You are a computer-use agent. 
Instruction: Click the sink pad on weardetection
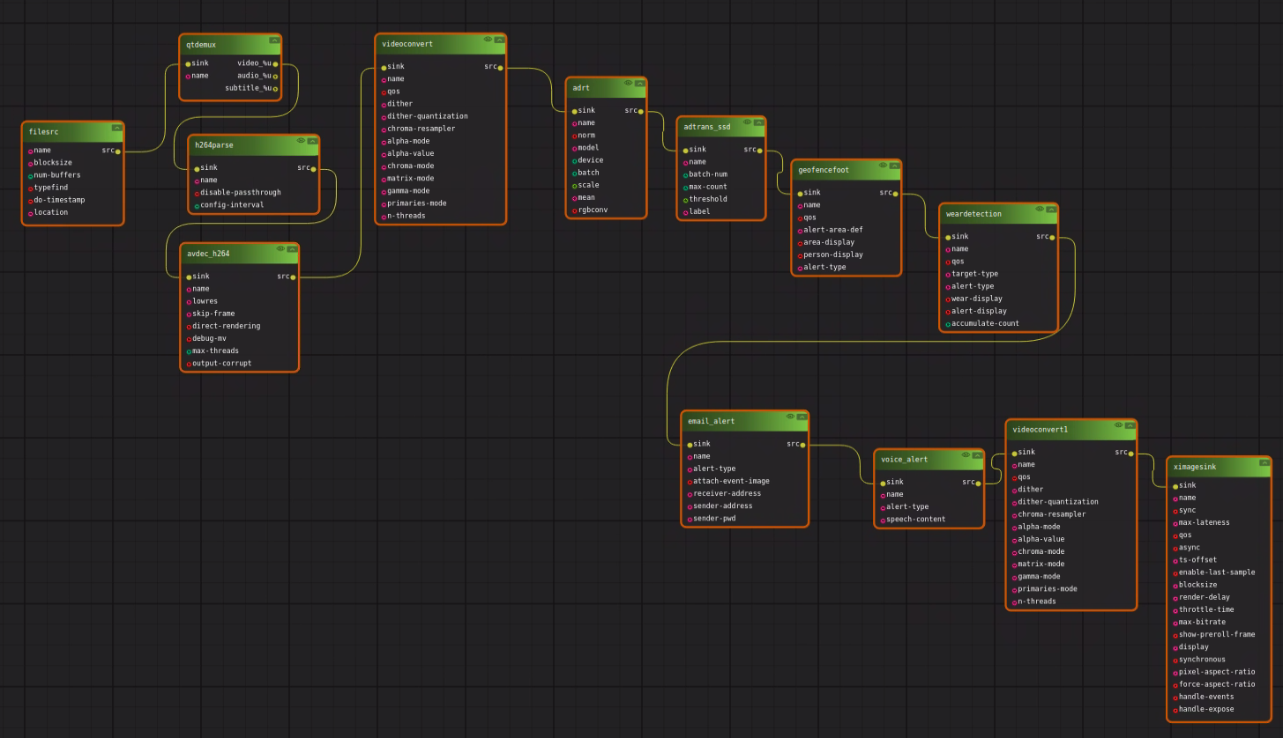(950, 235)
